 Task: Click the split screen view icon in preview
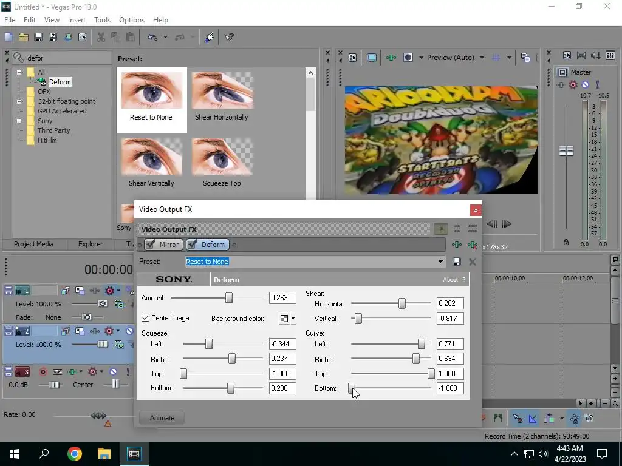click(408, 58)
